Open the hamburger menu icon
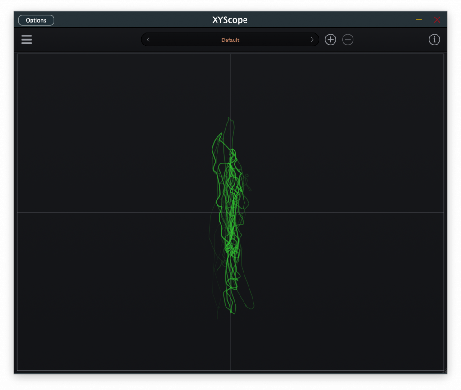This screenshot has height=390, width=461. coord(27,40)
